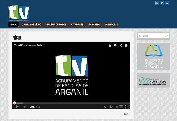177x121 pixels.
Task: Open video quality settings gear
Action: pyautogui.click(x=111, y=107)
